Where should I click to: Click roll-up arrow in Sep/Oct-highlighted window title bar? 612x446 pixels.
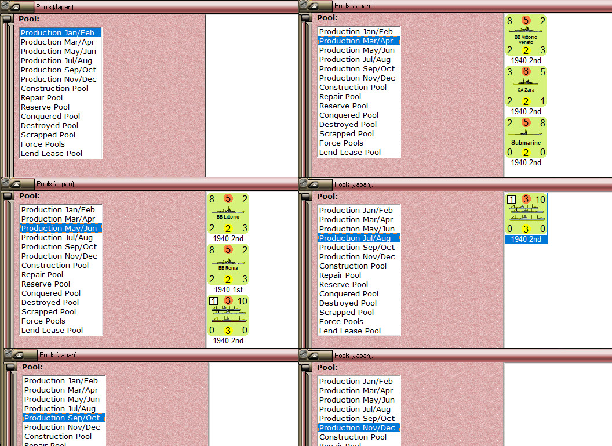click(18, 355)
